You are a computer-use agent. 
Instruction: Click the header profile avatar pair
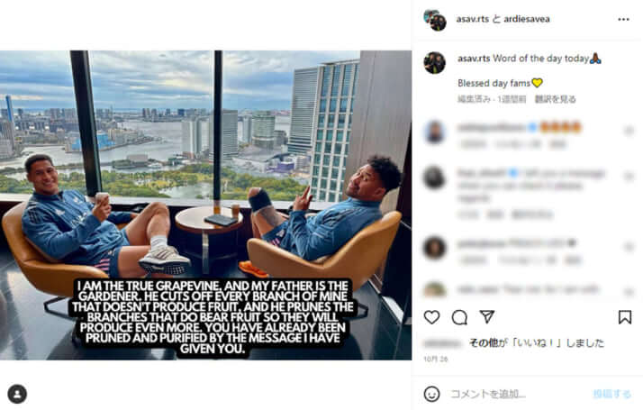[x=435, y=20]
